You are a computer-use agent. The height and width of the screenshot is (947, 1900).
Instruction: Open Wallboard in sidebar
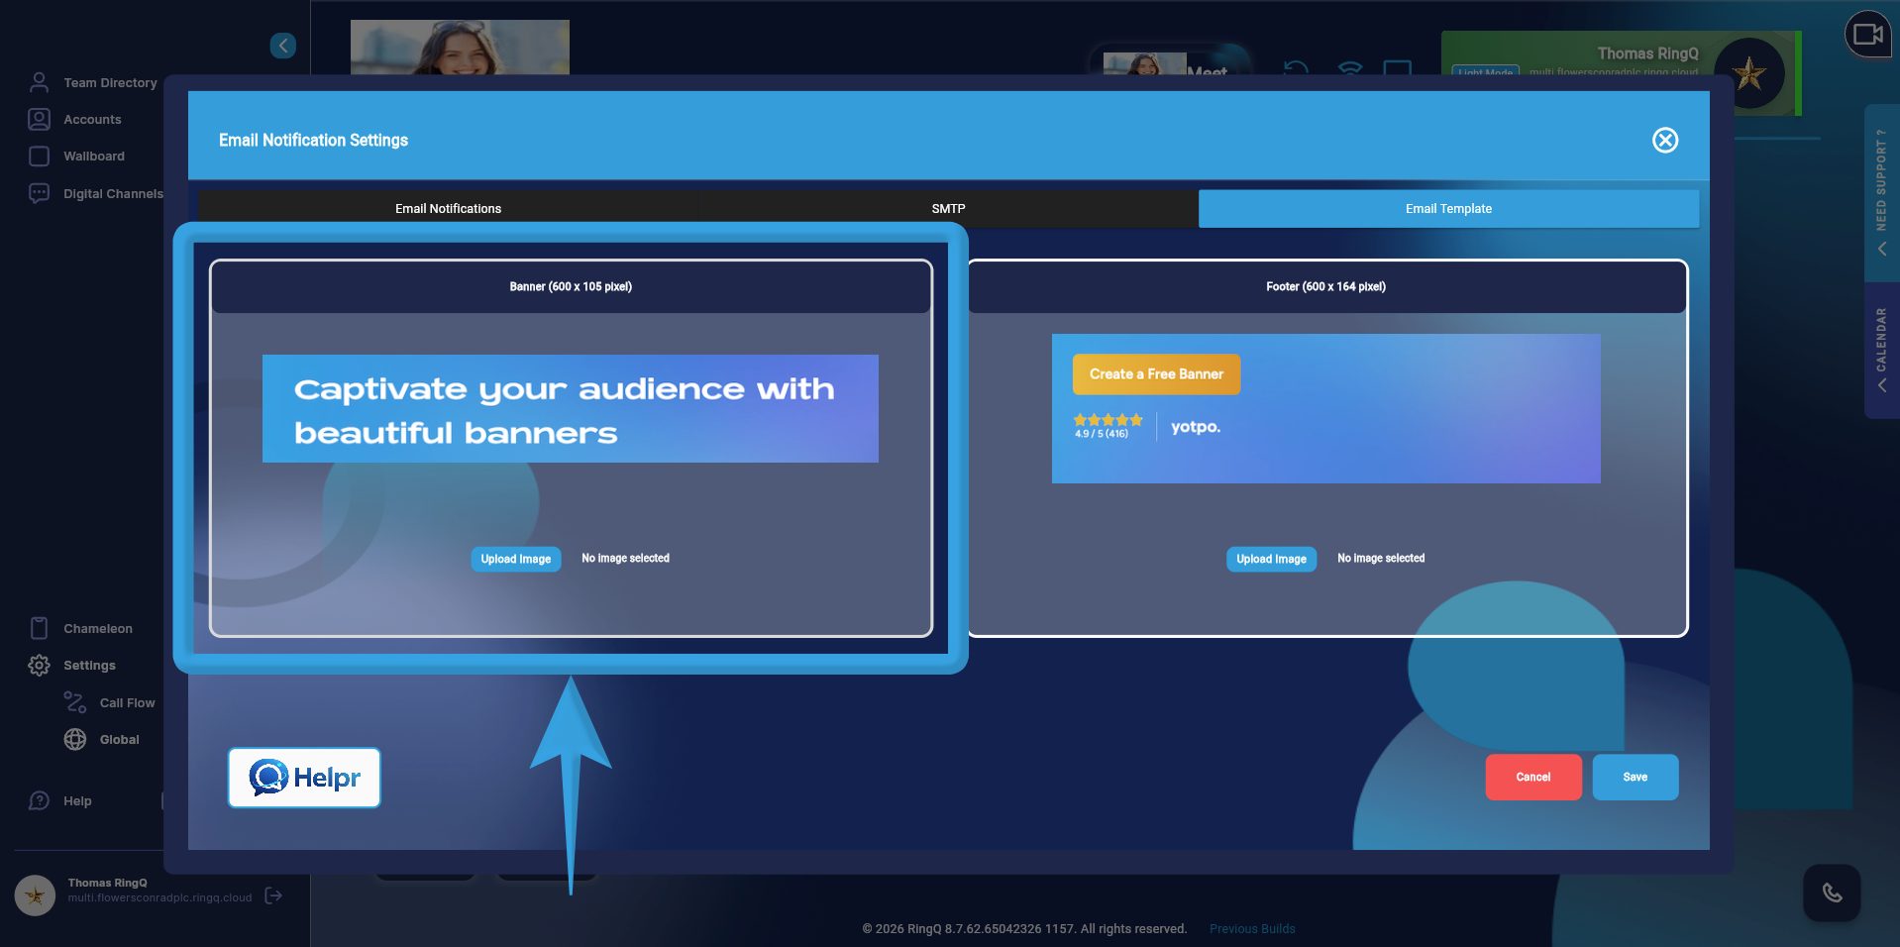click(94, 157)
